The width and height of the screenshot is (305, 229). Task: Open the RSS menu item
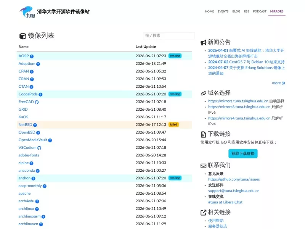[246, 11]
